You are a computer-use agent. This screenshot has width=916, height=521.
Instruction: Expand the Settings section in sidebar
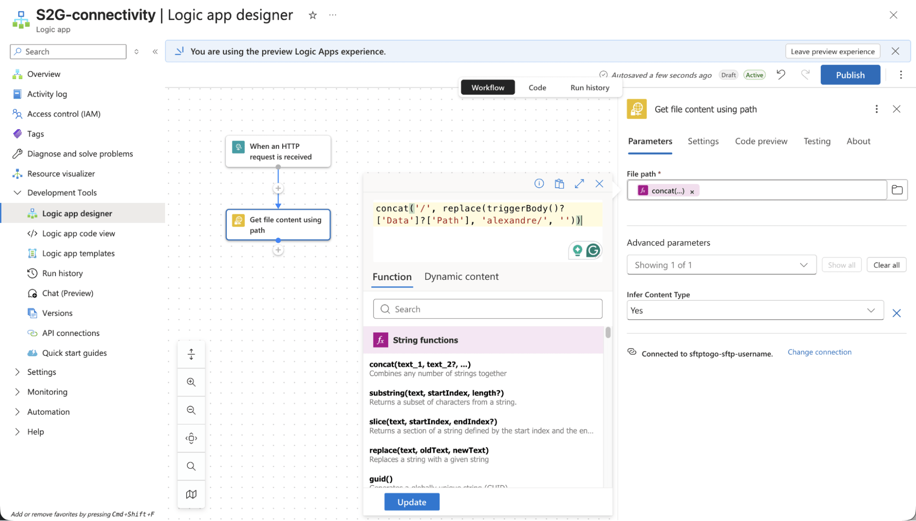(x=17, y=372)
